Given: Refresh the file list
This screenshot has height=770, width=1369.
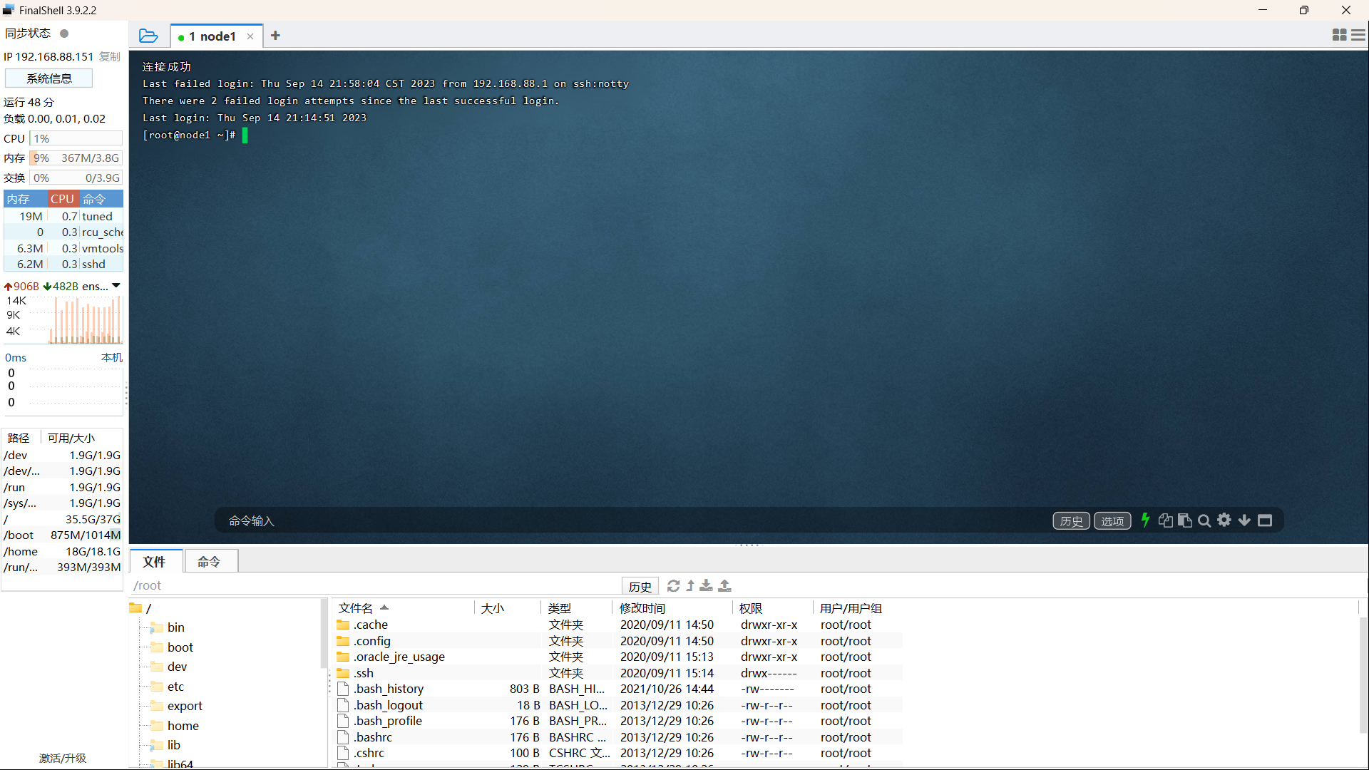Looking at the screenshot, I should [x=673, y=586].
